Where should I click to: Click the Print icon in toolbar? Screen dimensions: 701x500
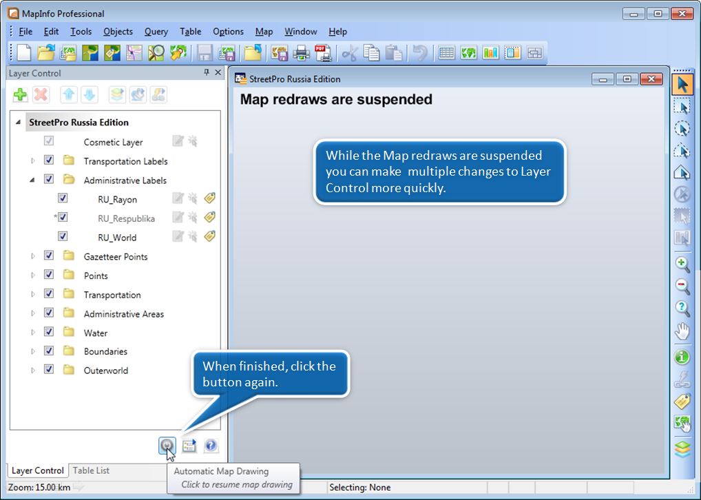coord(302,53)
